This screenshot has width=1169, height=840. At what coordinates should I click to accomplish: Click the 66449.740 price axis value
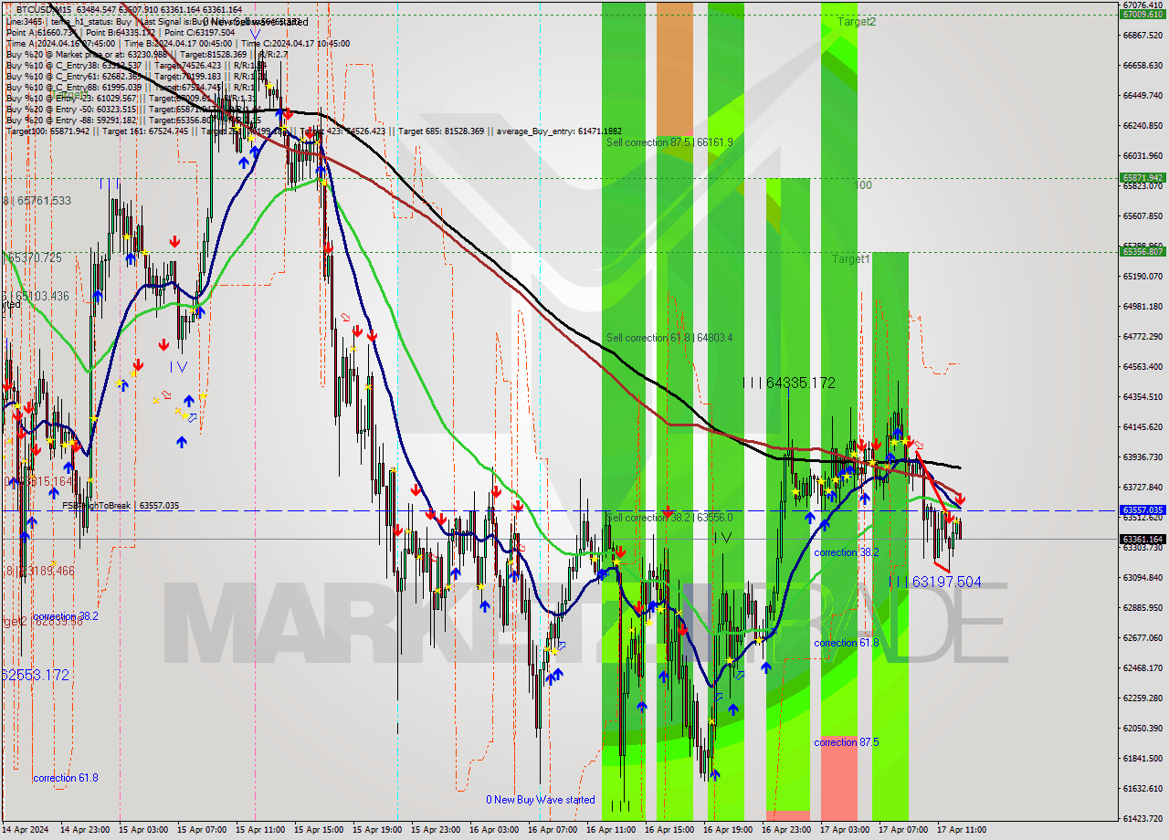click(x=1143, y=95)
